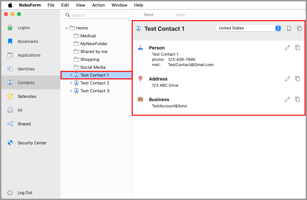Select the Social Media folder
This screenshot has height=200, width=307.
93,67
